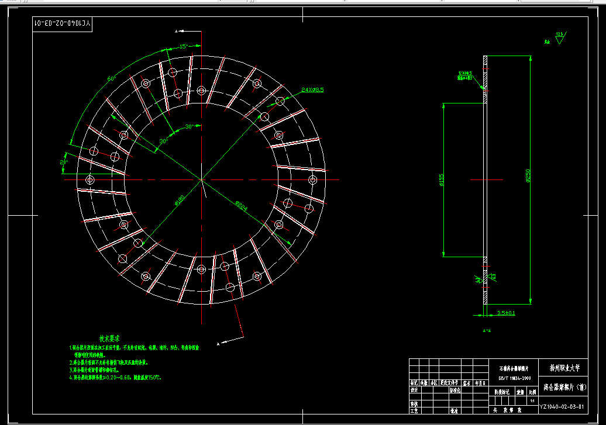Select the mirrored drawing number box top-left
The image size is (606, 425).
[x=62, y=24]
